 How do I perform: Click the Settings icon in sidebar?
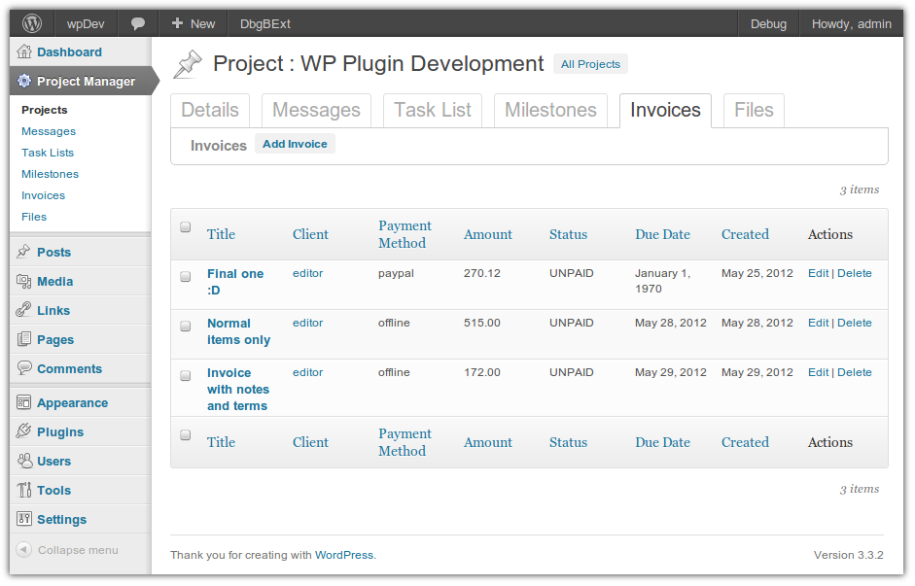coord(24,519)
